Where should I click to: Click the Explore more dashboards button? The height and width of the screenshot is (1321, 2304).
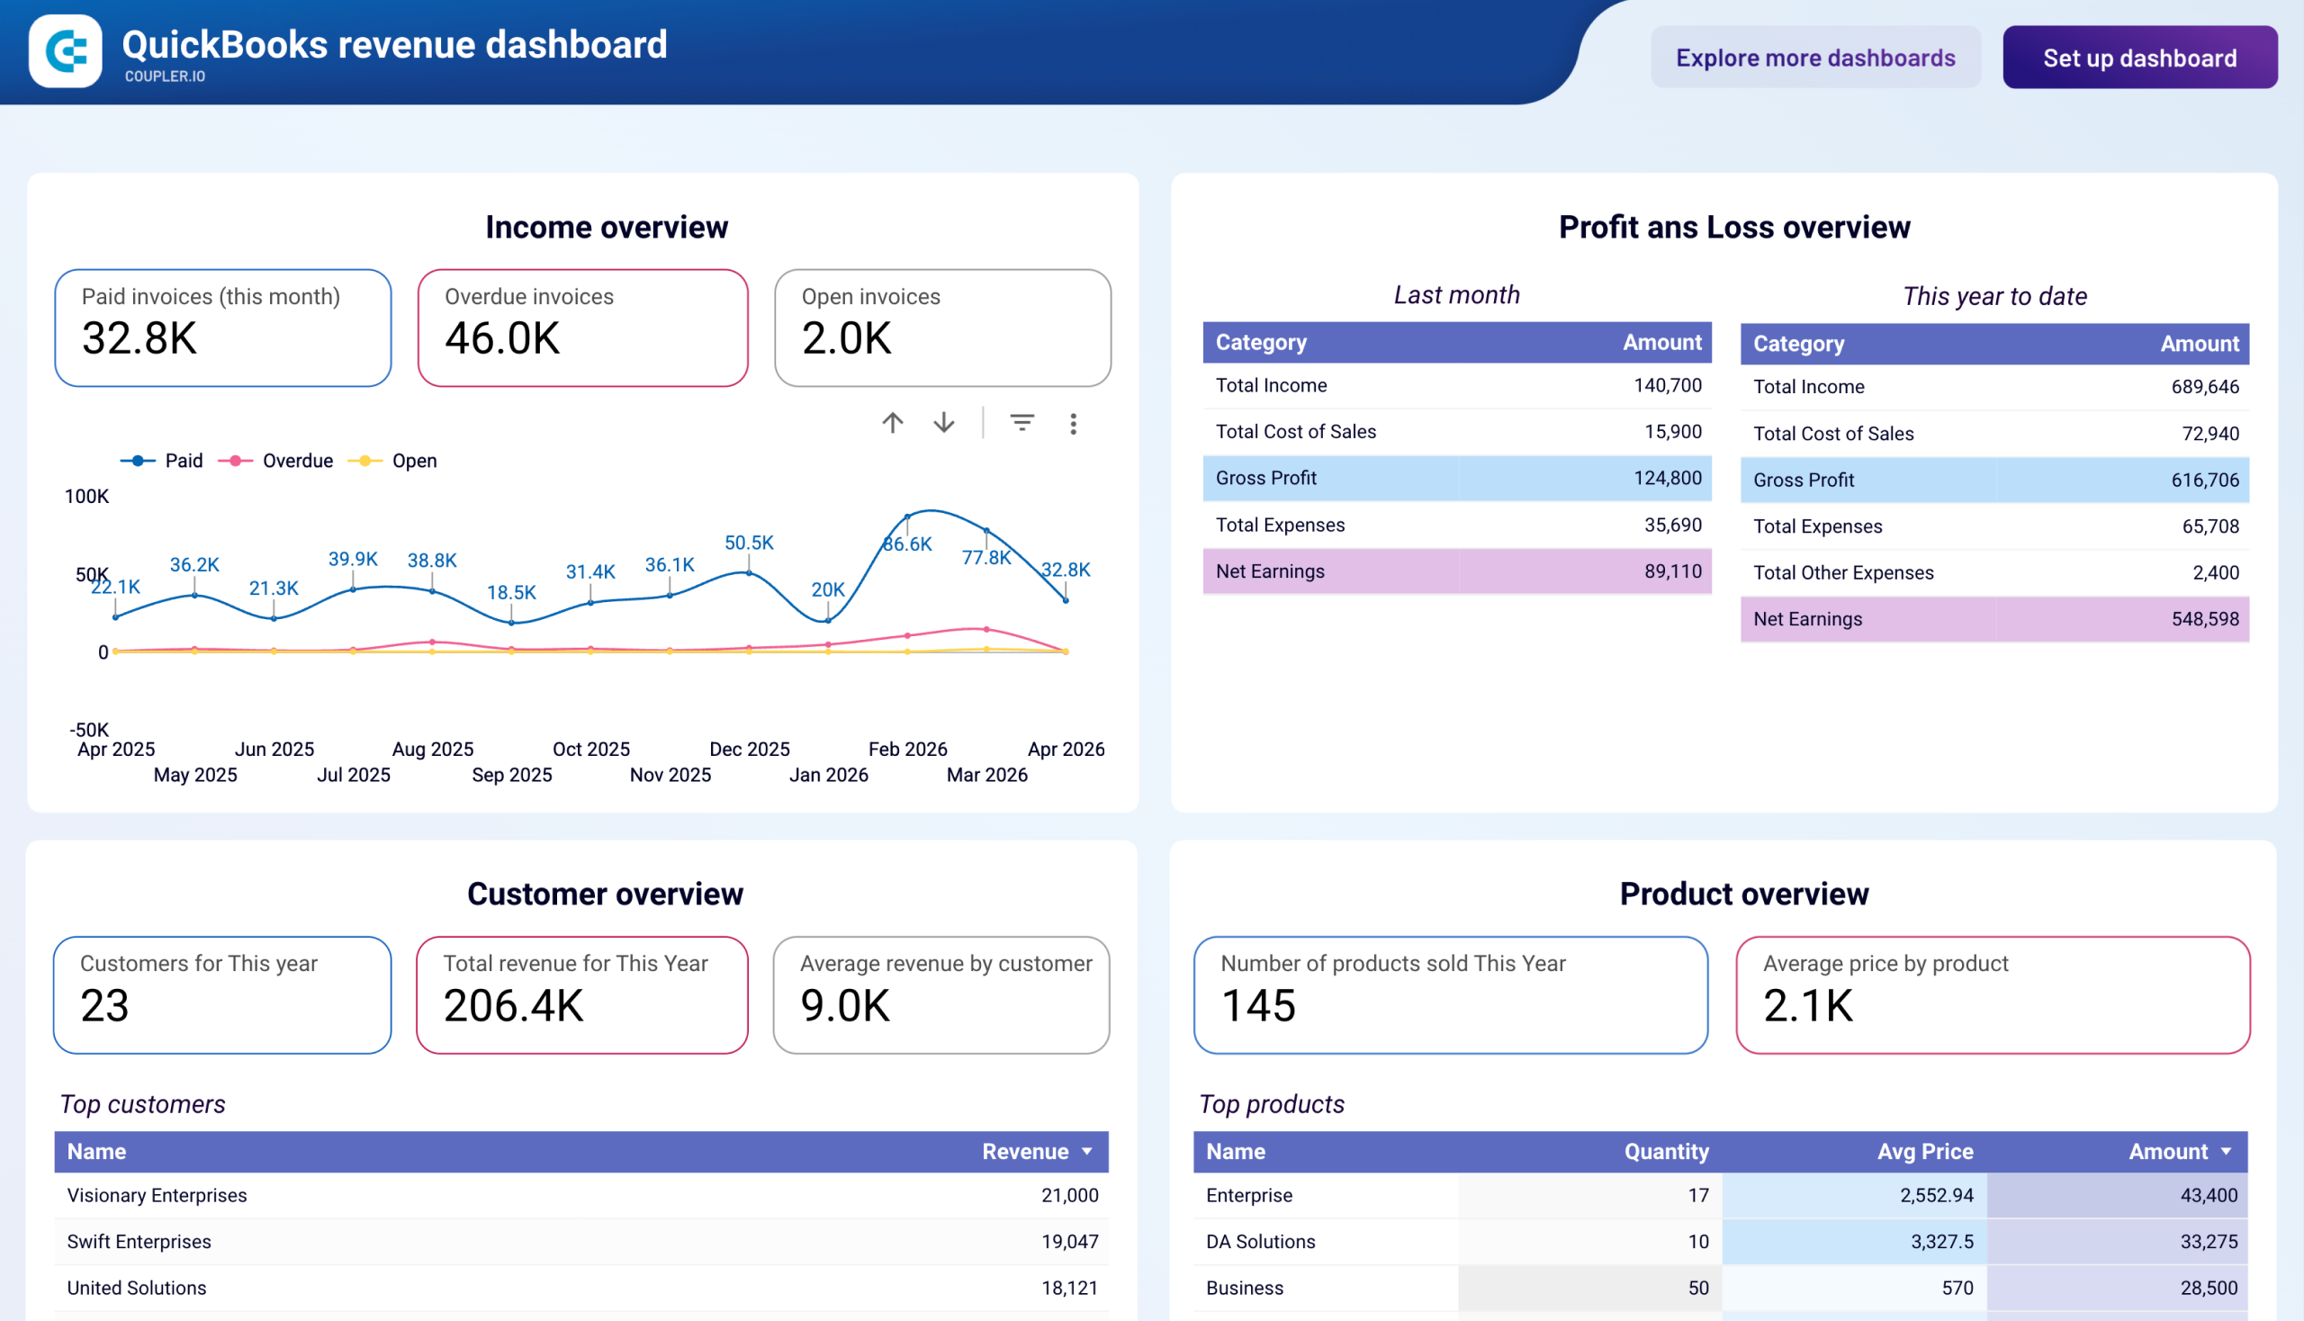coord(1815,58)
